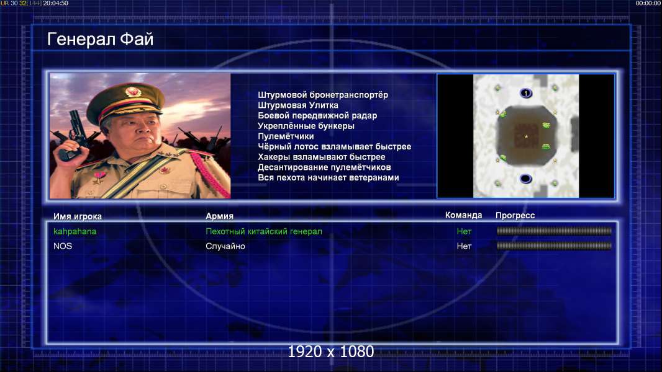
Task: Click 'Вся пехота начинает ветеранами' line
Action: [x=329, y=177]
